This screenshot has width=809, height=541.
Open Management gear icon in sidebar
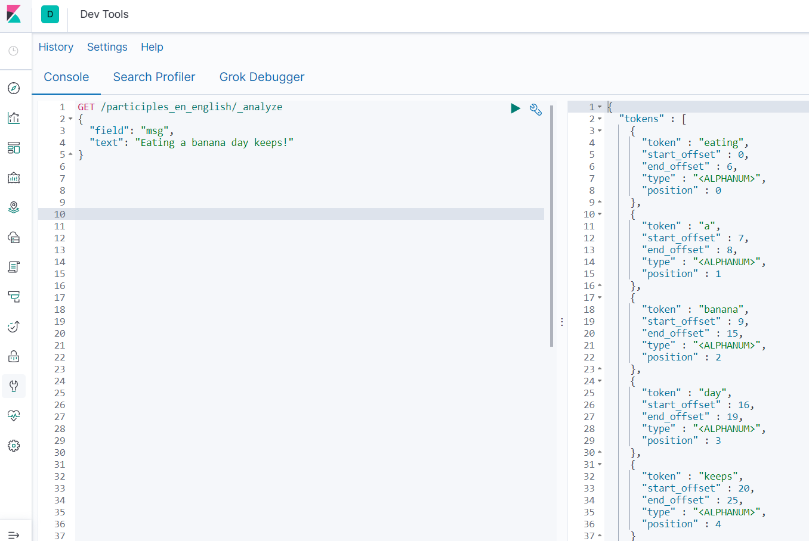(14, 446)
